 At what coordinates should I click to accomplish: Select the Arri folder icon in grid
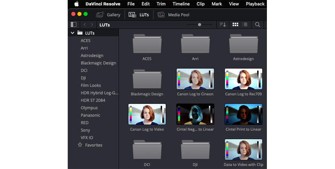click(x=195, y=44)
